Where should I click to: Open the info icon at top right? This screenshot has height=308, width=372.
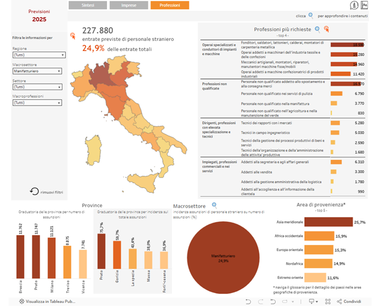click(x=354, y=6)
